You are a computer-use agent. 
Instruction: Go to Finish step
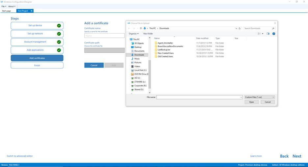(37, 65)
